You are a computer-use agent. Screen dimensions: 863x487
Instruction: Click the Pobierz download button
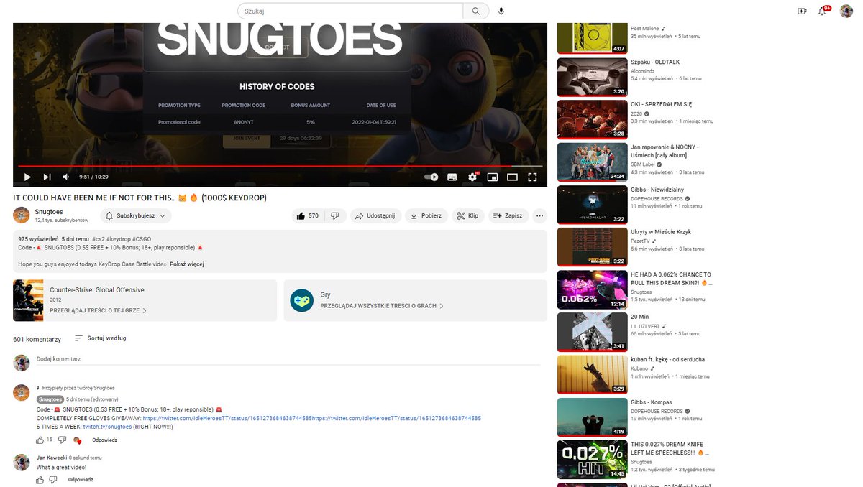(x=426, y=215)
